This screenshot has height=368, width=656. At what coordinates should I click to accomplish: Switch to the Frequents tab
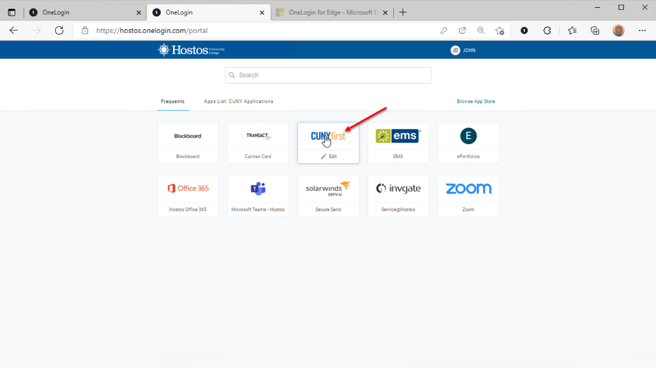[173, 101]
